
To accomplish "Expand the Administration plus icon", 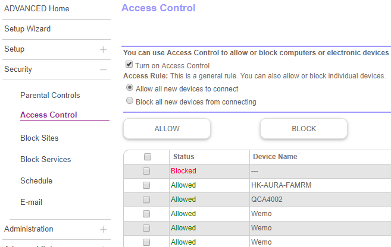I will (x=104, y=229).
